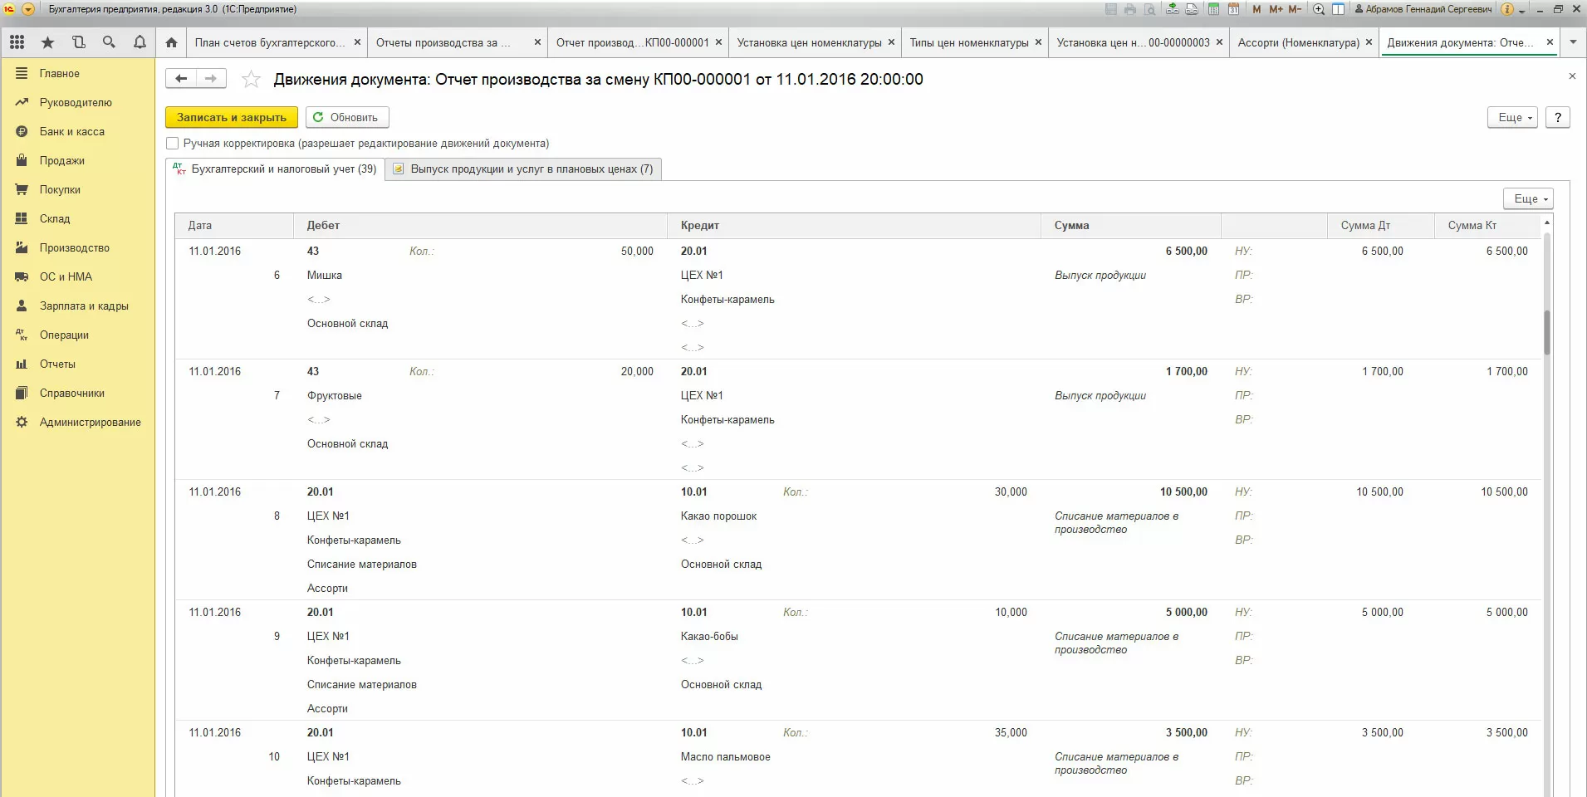The height and width of the screenshot is (797, 1587).
Task: Open the Calculator icon
Action: tap(1213, 9)
